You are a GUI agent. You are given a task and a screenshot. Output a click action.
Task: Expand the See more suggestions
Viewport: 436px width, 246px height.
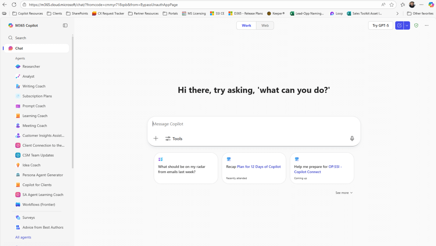click(344, 193)
